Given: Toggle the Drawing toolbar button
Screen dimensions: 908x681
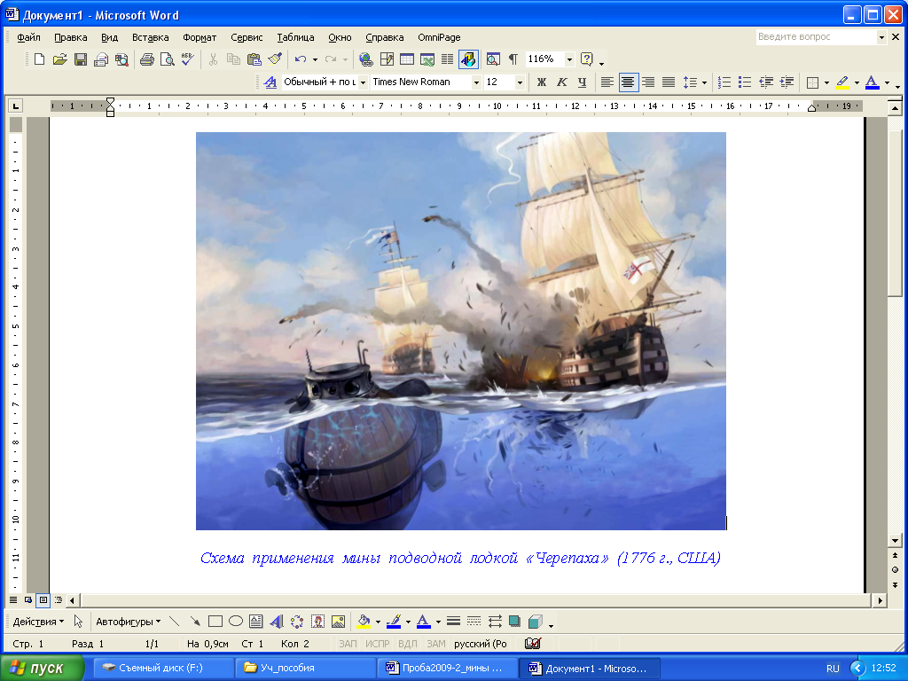Looking at the screenshot, I should [x=468, y=59].
